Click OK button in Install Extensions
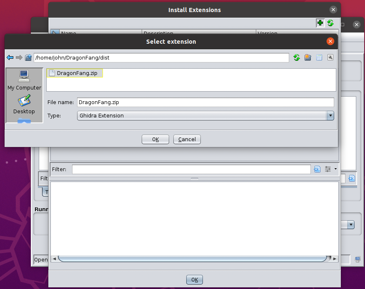Image resolution: width=365 pixels, height=289 pixels. pos(194,280)
